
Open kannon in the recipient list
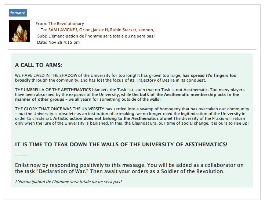click(146, 30)
